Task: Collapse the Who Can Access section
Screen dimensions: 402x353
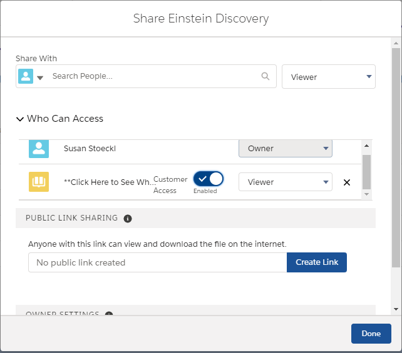Action: pos(20,119)
